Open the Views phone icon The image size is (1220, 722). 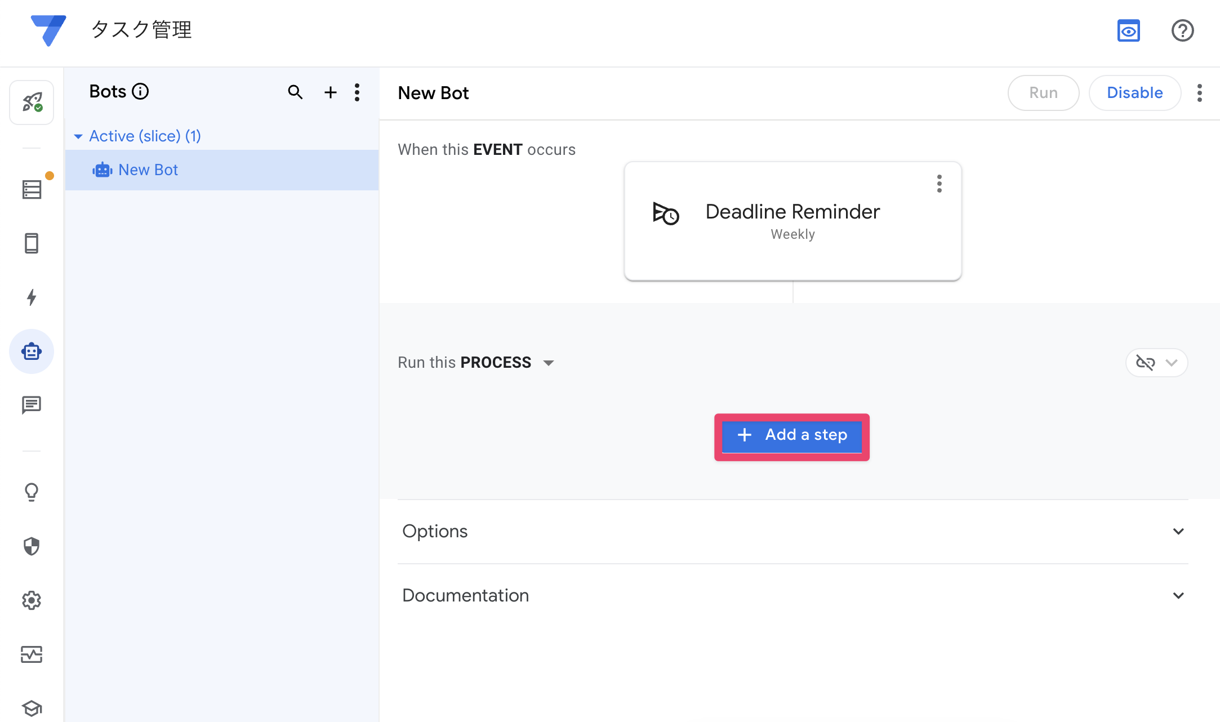pyautogui.click(x=32, y=243)
